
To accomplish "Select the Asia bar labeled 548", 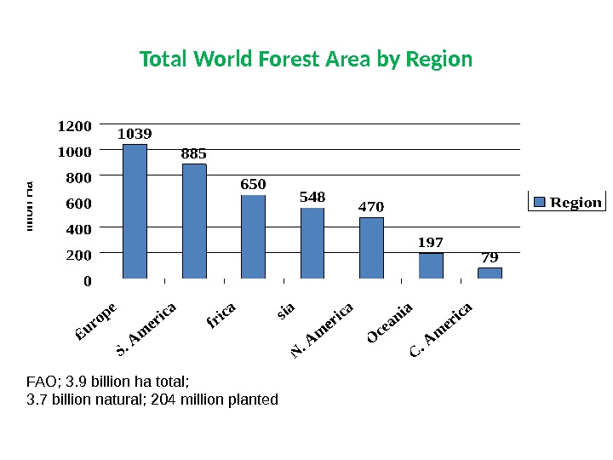I will click(x=312, y=243).
